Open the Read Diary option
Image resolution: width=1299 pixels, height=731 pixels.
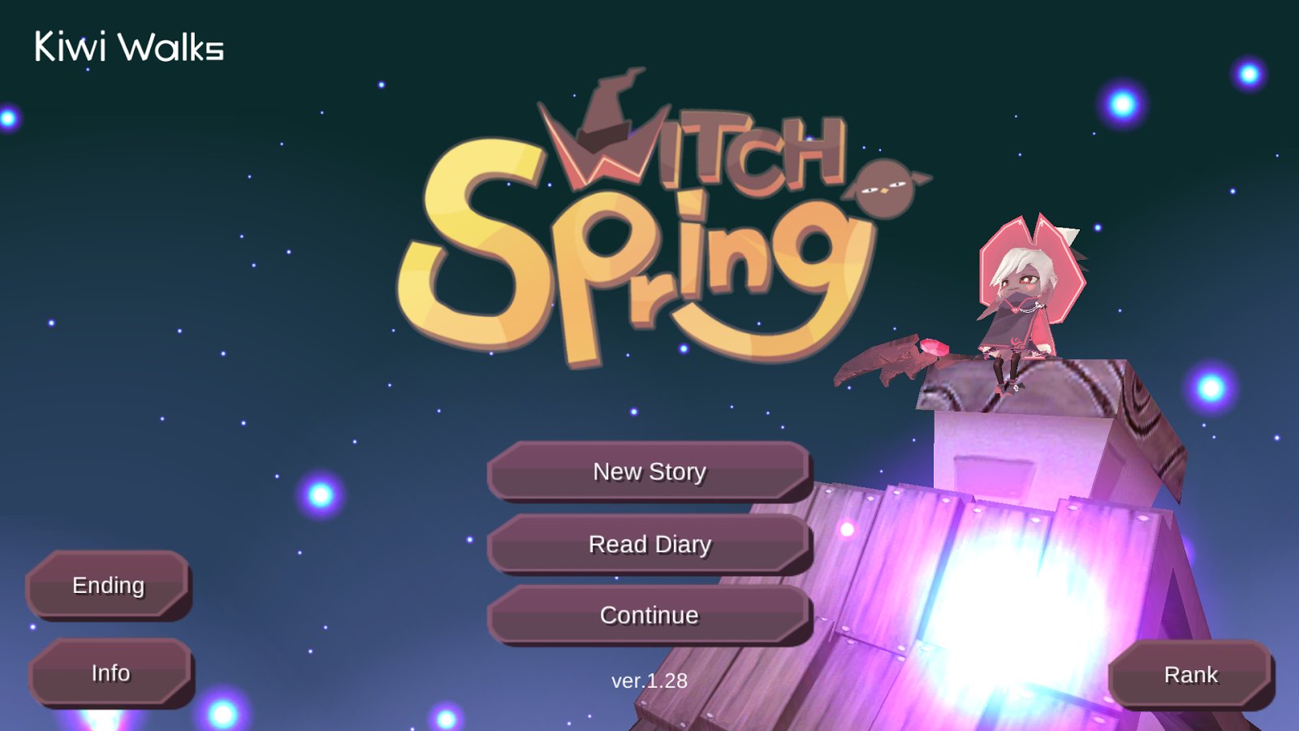coord(649,543)
